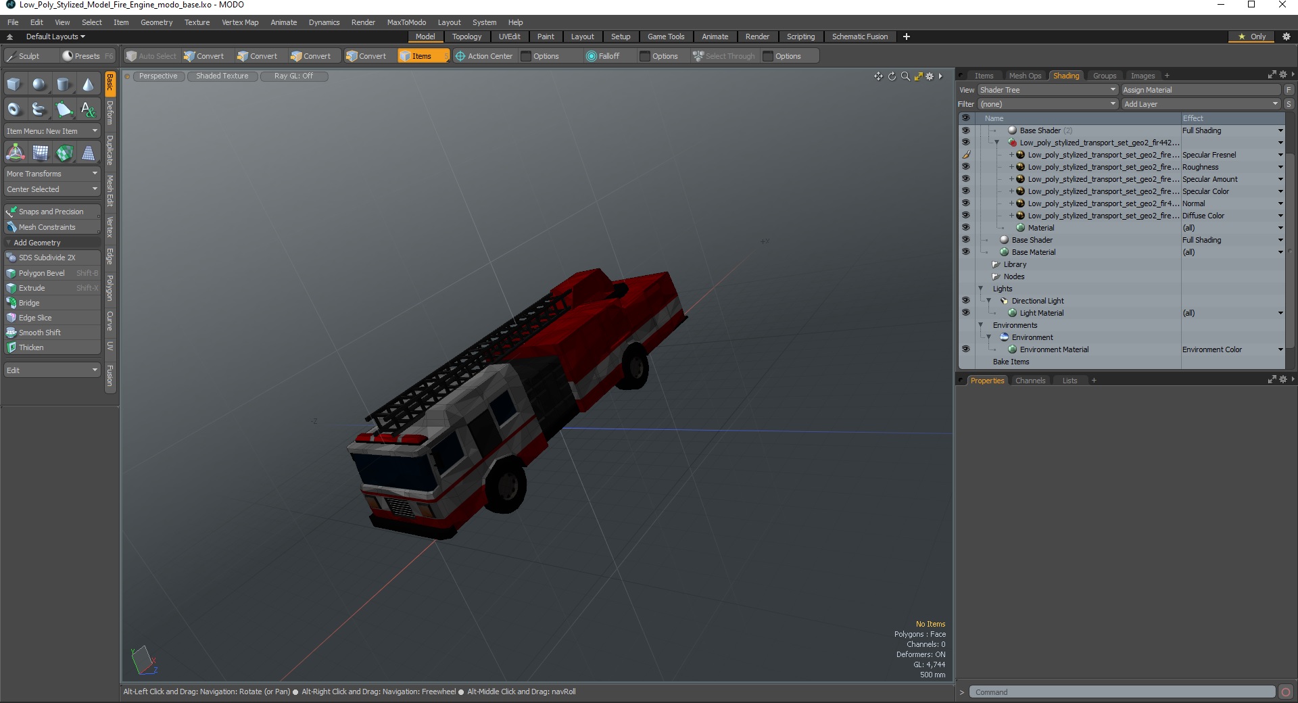This screenshot has height=703, width=1298.
Task: Toggle visibility of the Base Material row
Action: (965, 252)
